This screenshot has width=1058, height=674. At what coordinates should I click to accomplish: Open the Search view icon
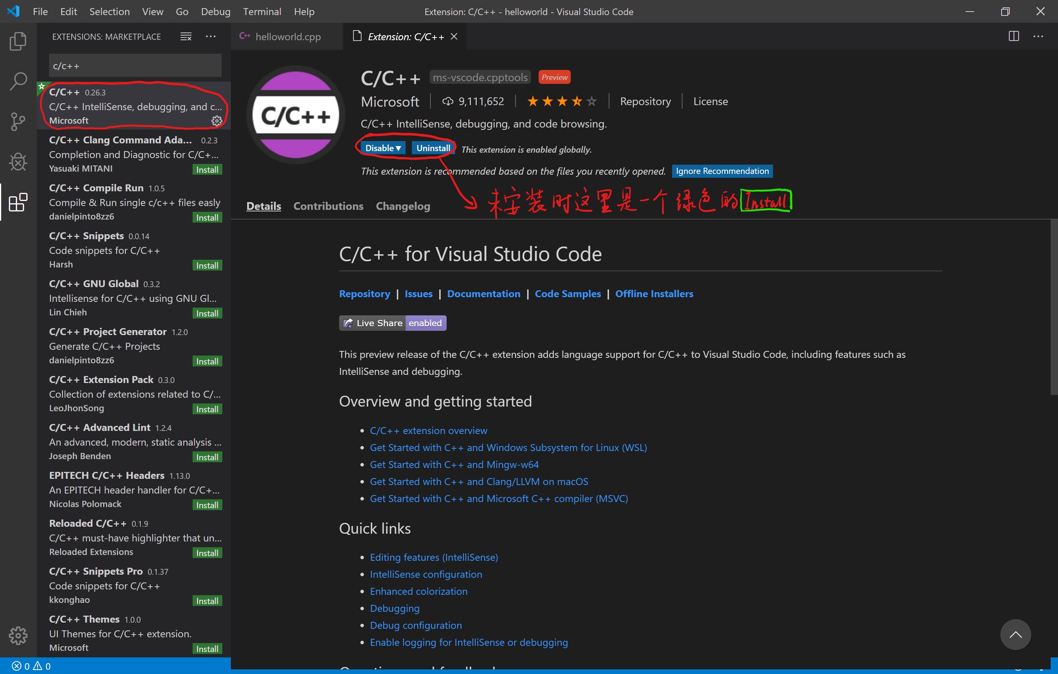(18, 81)
